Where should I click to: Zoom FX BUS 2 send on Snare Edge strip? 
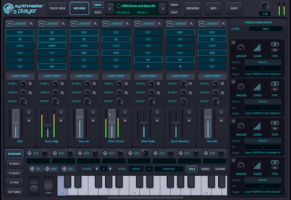click(63, 93)
